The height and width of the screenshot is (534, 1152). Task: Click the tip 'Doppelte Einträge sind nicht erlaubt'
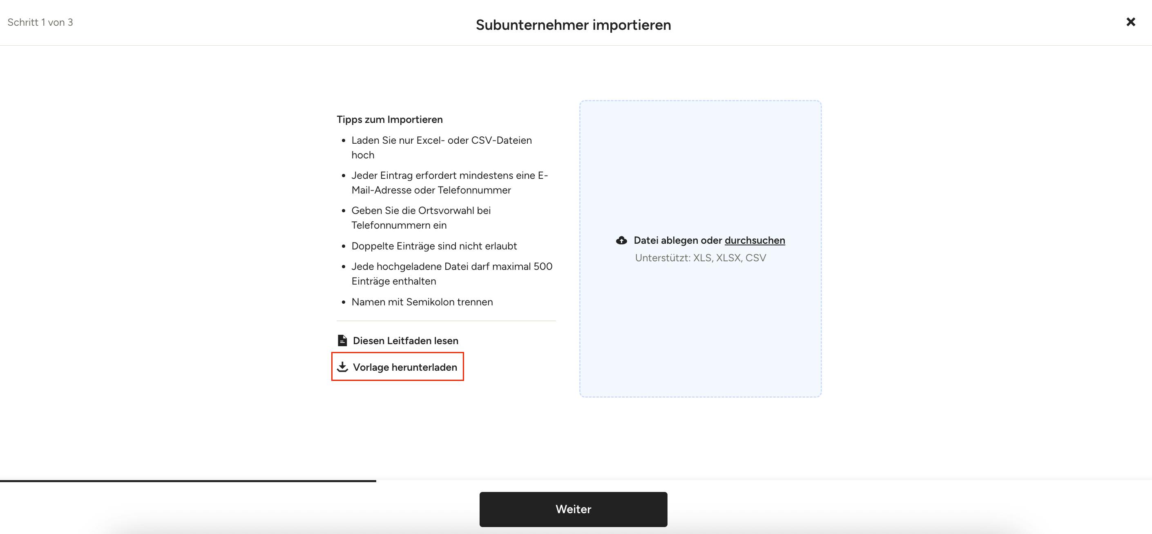(x=434, y=246)
